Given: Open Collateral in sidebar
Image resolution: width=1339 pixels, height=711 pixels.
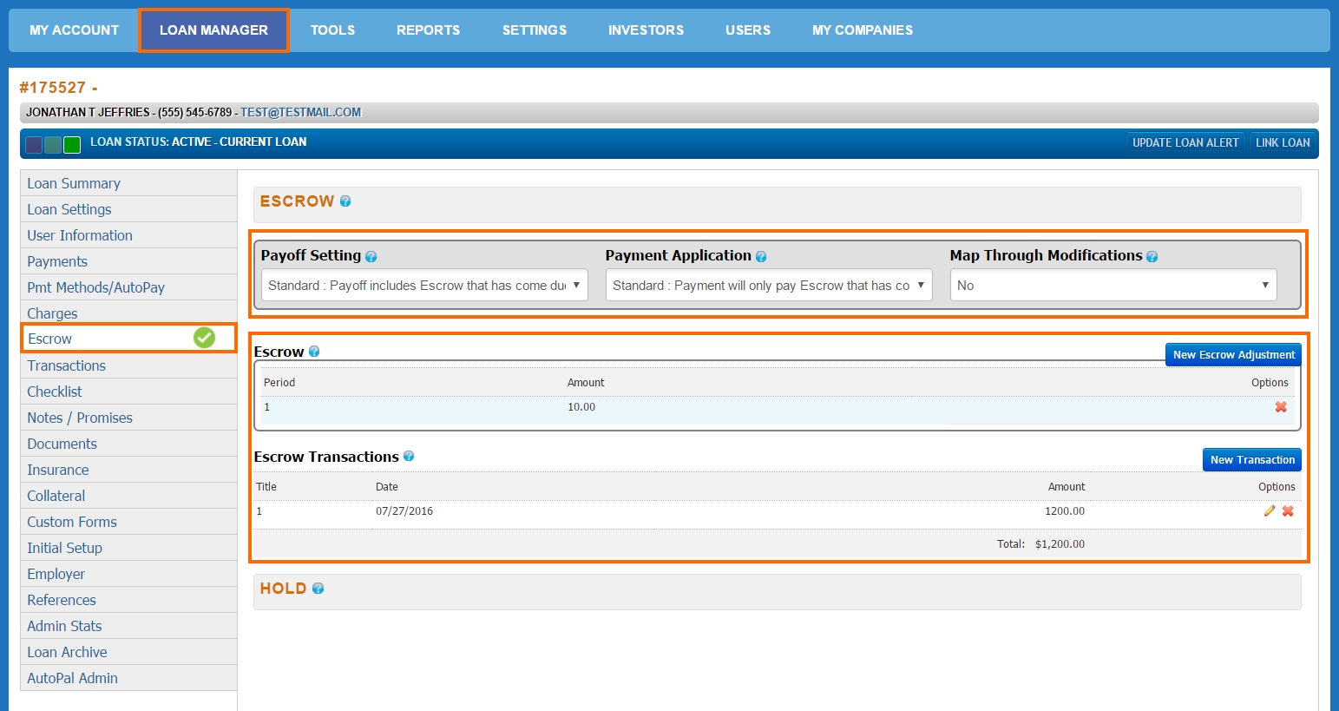Looking at the screenshot, I should click(128, 496).
